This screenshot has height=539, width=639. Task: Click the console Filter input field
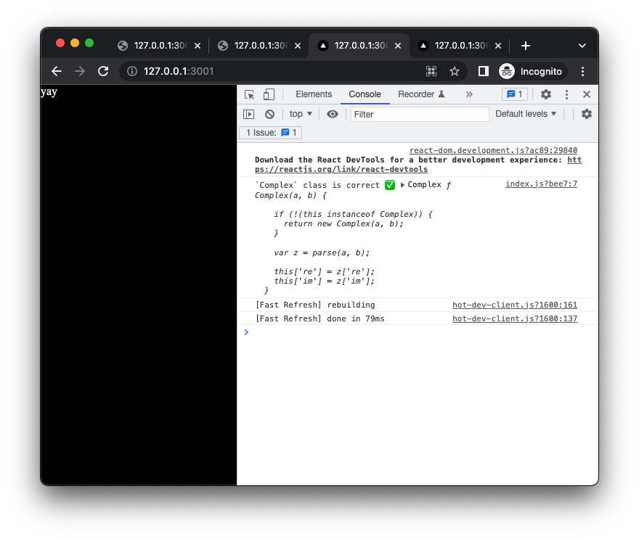[420, 115]
